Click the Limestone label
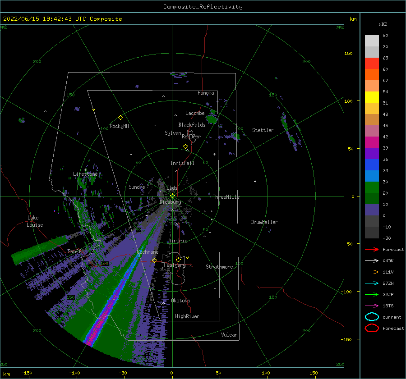 [x=85, y=174]
